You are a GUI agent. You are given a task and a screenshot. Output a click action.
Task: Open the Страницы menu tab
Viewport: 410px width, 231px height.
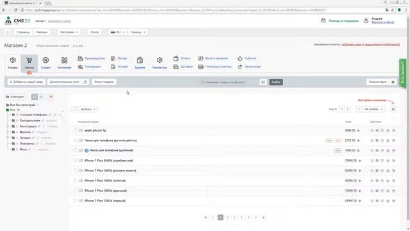click(23, 32)
